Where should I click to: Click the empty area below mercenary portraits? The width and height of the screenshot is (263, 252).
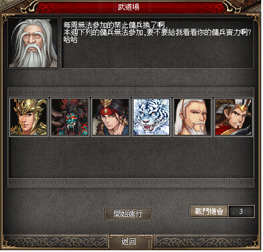[131, 158]
